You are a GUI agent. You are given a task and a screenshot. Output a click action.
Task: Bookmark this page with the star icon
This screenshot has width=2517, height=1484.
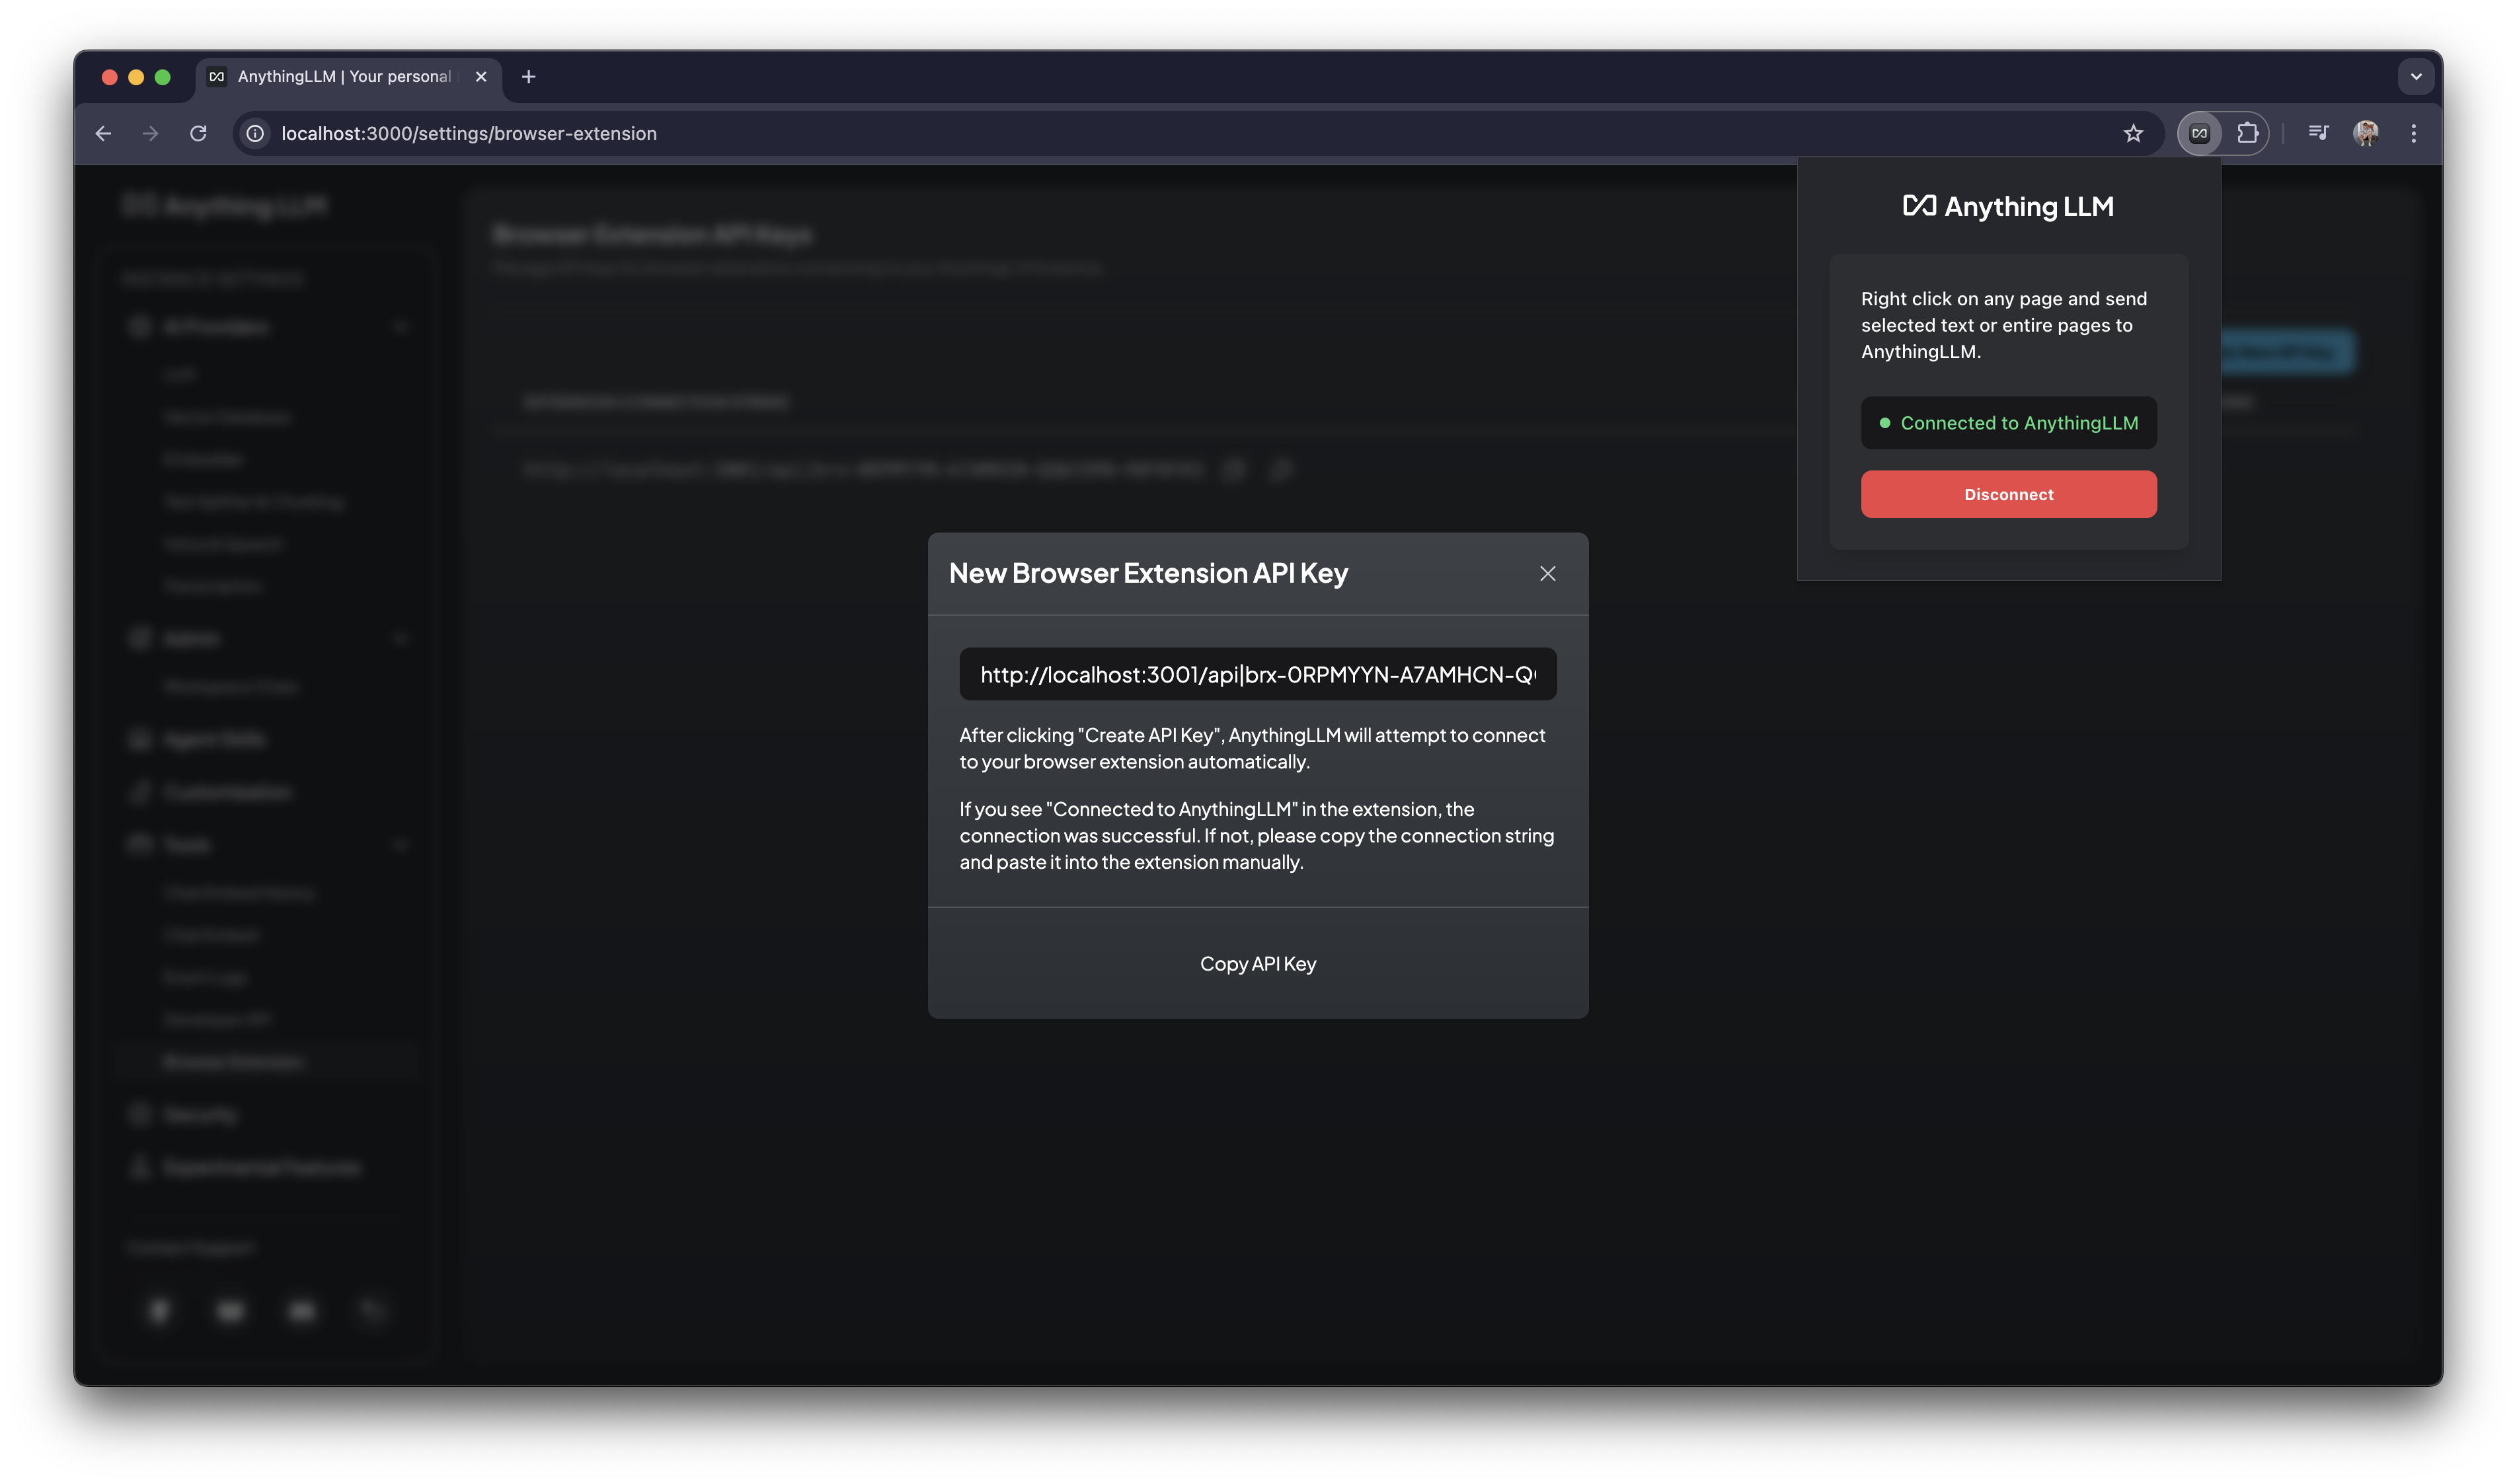pyautogui.click(x=2133, y=133)
